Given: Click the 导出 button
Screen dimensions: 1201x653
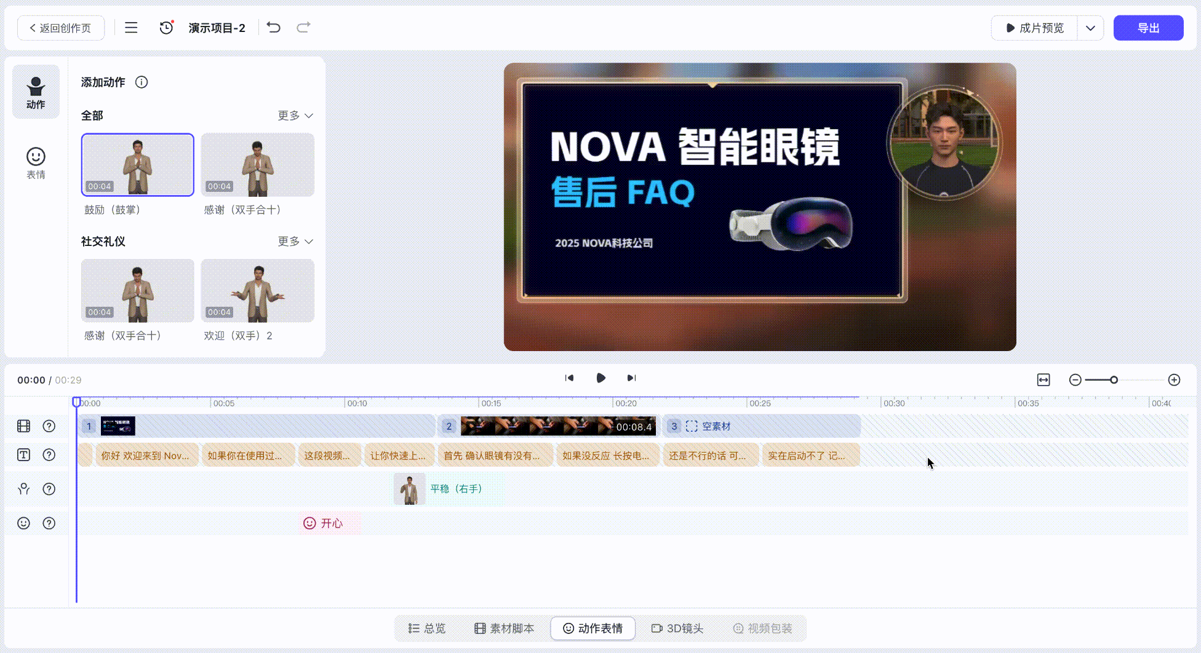Looking at the screenshot, I should click(x=1148, y=28).
